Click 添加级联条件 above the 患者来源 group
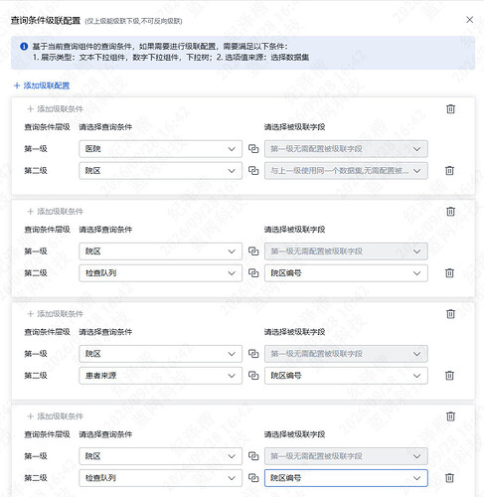This screenshot has width=484, height=497. pos(56,314)
